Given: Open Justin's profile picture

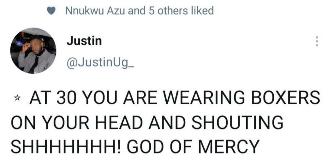Looking at the screenshot, I should [x=33, y=51].
